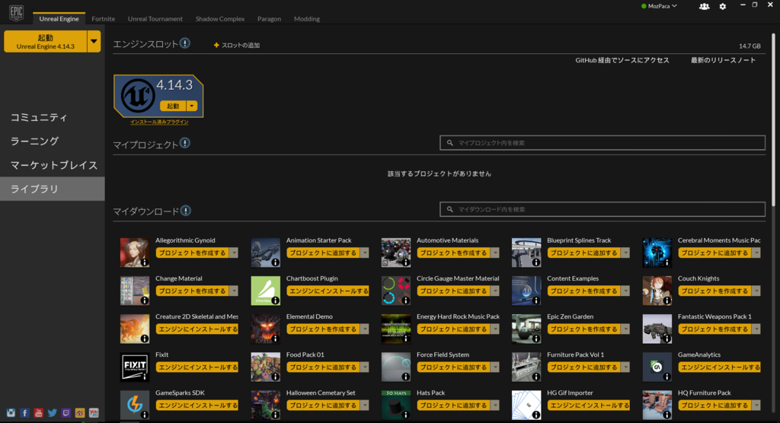Click info icon beside マイダウンロード
This screenshot has height=423, width=780.
point(186,211)
